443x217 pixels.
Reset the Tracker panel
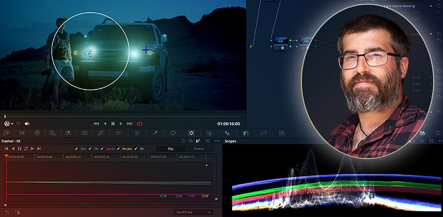pos(208,141)
